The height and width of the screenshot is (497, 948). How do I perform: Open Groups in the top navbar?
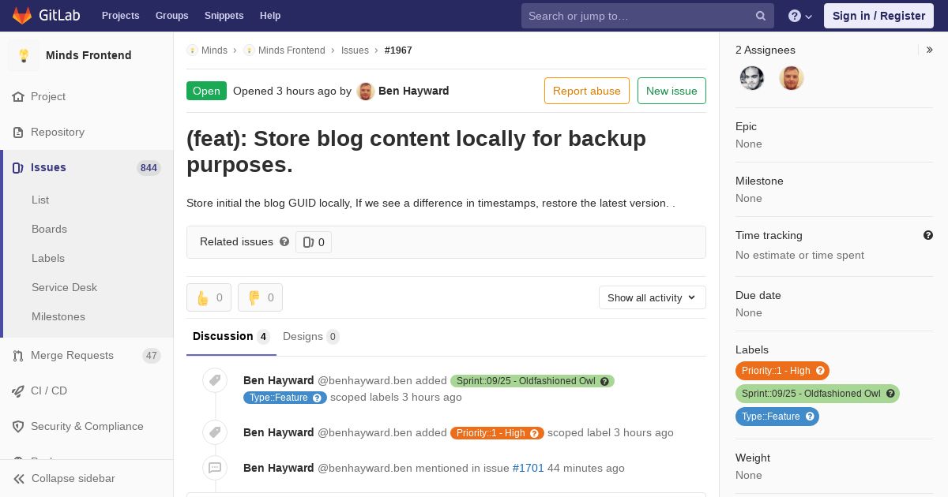coord(172,16)
